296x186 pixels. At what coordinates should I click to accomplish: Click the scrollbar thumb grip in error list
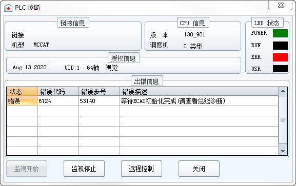[x=283, y=120]
